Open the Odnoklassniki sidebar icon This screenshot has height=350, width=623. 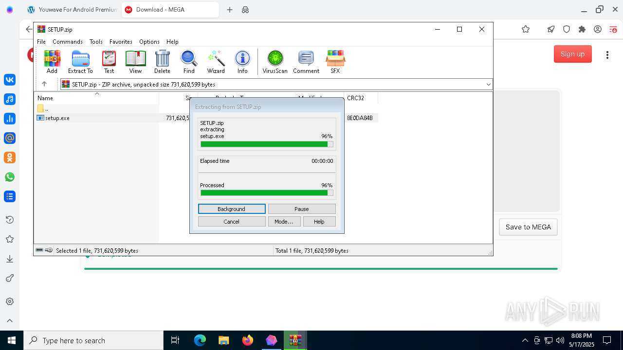coord(10,157)
